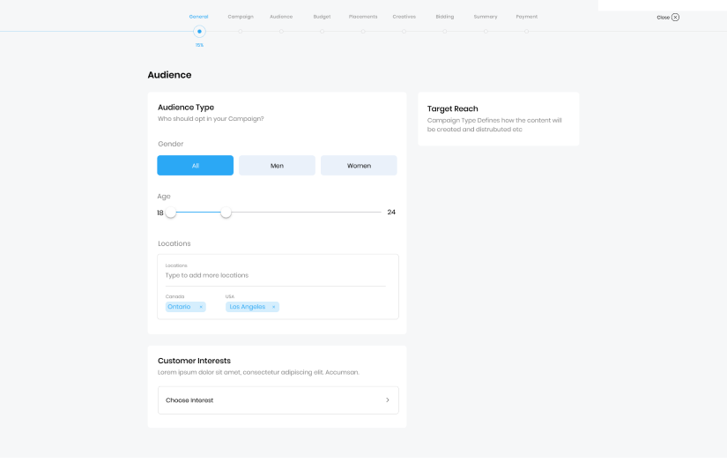Select the Women gender option

pyautogui.click(x=359, y=165)
